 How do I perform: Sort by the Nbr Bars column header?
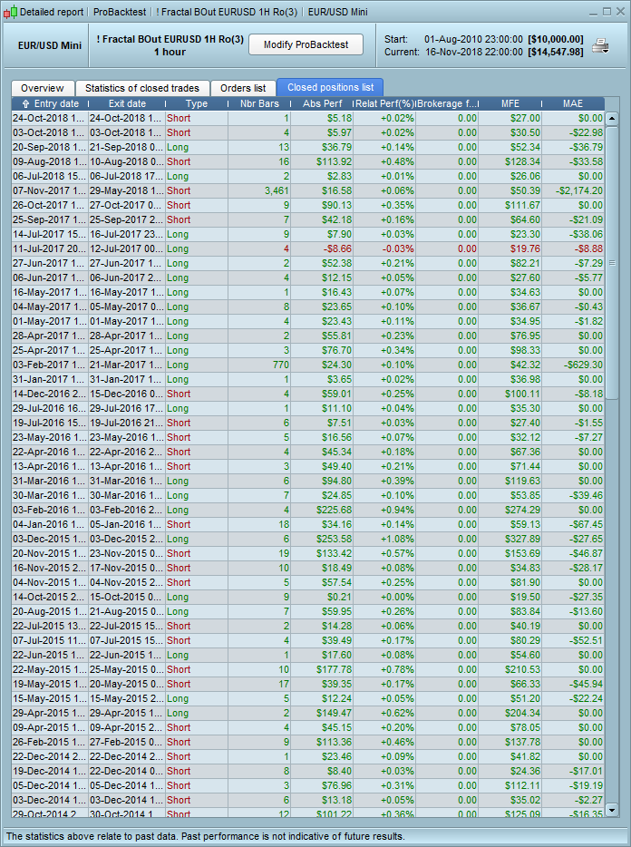tap(259, 103)
